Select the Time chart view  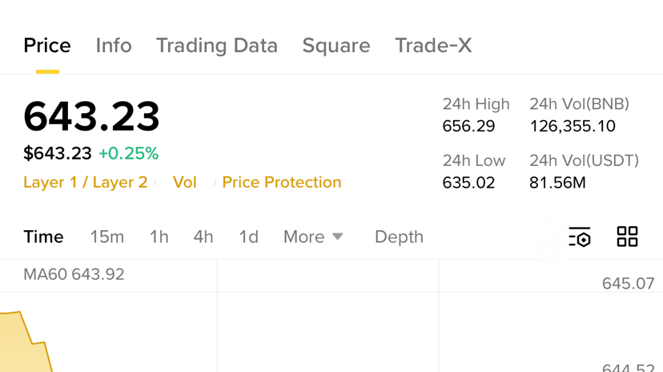click(x=43, y=237)
